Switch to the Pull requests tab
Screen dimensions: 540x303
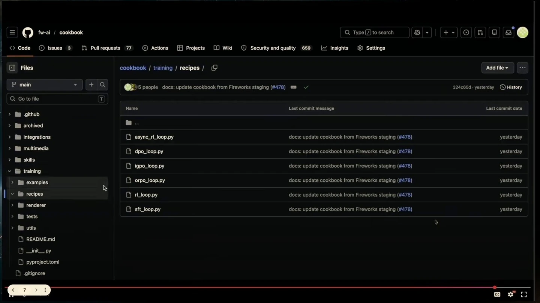click(107, 48)
